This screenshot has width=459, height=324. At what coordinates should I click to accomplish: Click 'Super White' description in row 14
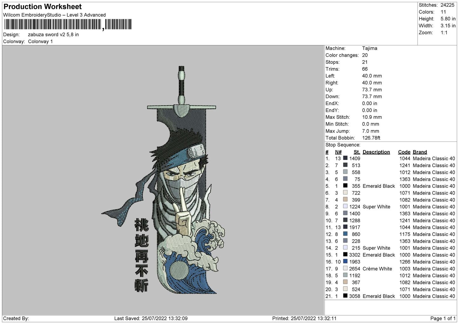[376, 248]
